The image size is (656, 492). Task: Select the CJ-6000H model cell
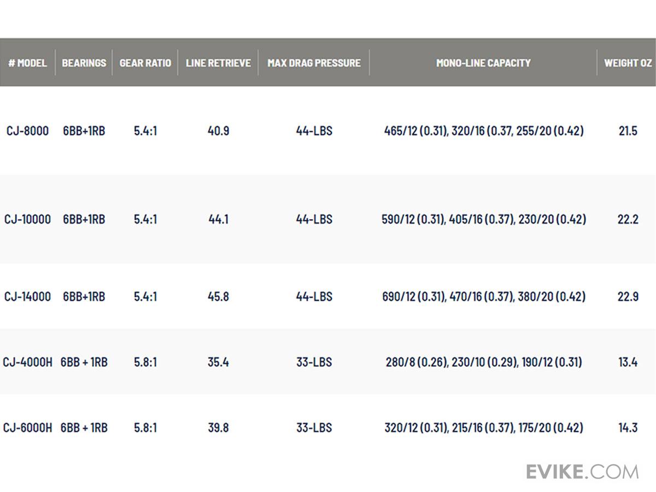pyautogui.click(x=27, y=427)
